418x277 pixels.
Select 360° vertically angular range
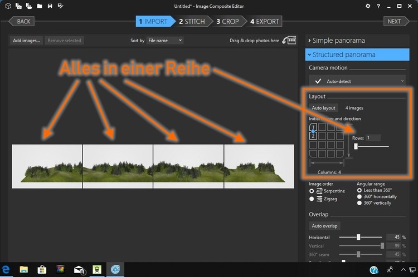click(359, 203)
